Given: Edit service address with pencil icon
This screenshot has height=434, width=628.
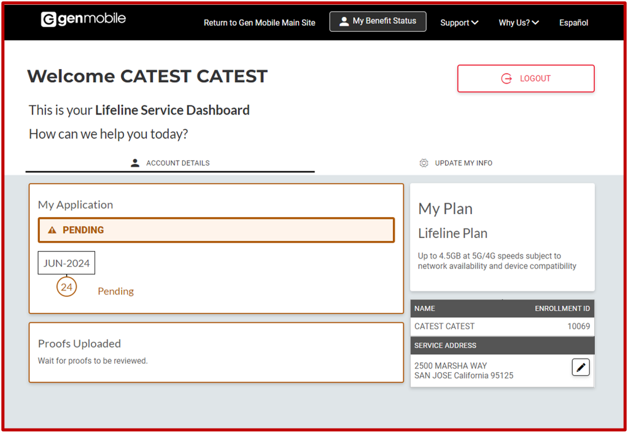Looking at the screenshot, I should click(581, 367).
